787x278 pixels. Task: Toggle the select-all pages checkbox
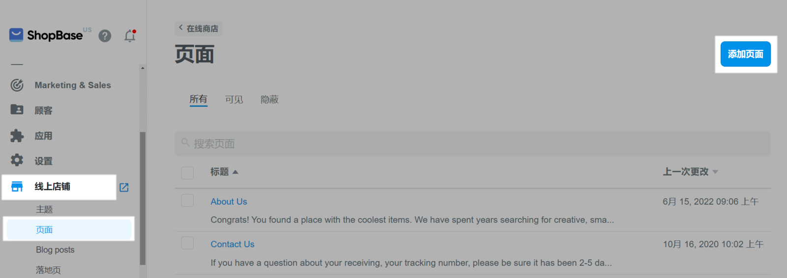pyautogui.click(x=187, y=173)
